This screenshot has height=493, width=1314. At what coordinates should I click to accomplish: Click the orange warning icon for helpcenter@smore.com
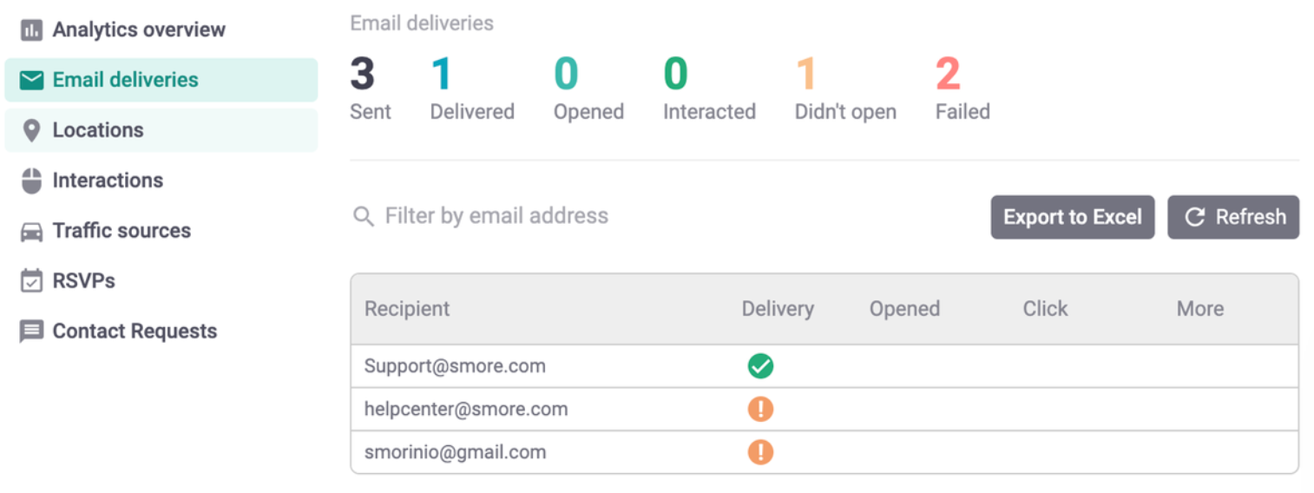[760, 409]
